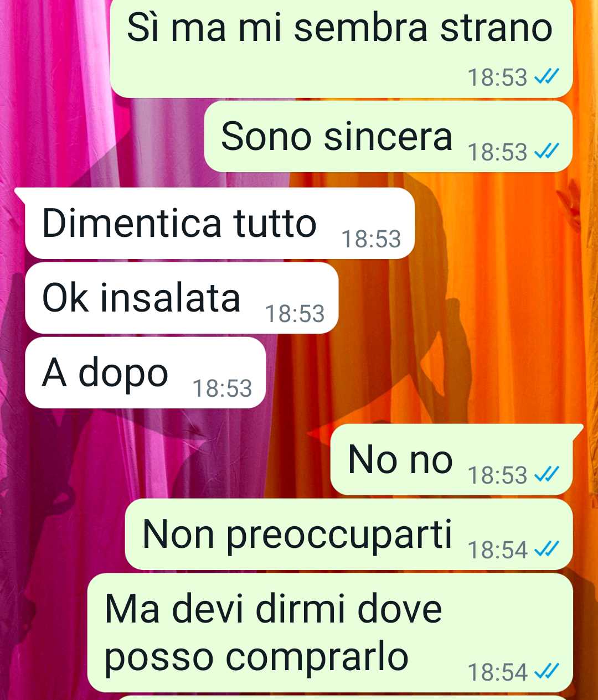Viewport: 598px width, 700px height.
Task: Tap the 18:53 timestamp on 'Sono sincera'
Action: pyautogui.click(x=498, y=152)
